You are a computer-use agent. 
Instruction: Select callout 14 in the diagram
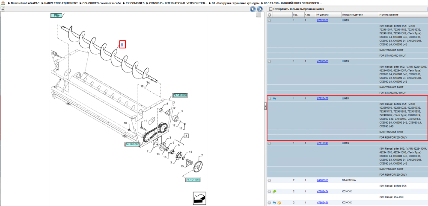coord(190,152)
